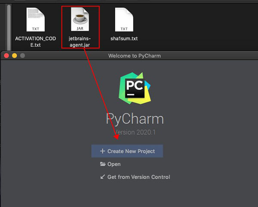Click the folder icon next to Open

[x=103, y=164]
